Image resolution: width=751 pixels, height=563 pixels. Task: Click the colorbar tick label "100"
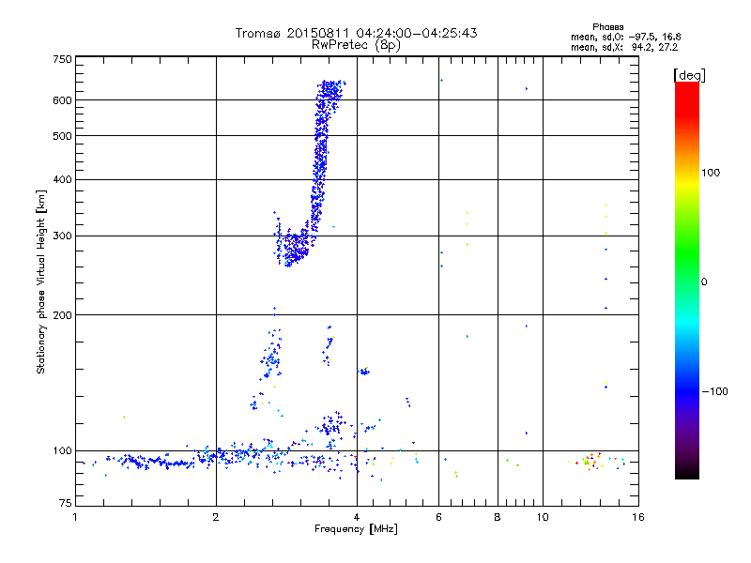pyautogui.click(x=711, y=173)
